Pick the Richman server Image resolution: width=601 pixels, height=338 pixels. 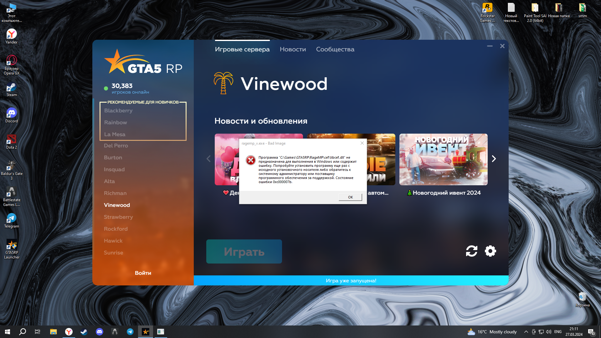point(115,193)
